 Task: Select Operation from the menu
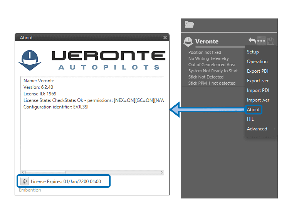point(257,62)
